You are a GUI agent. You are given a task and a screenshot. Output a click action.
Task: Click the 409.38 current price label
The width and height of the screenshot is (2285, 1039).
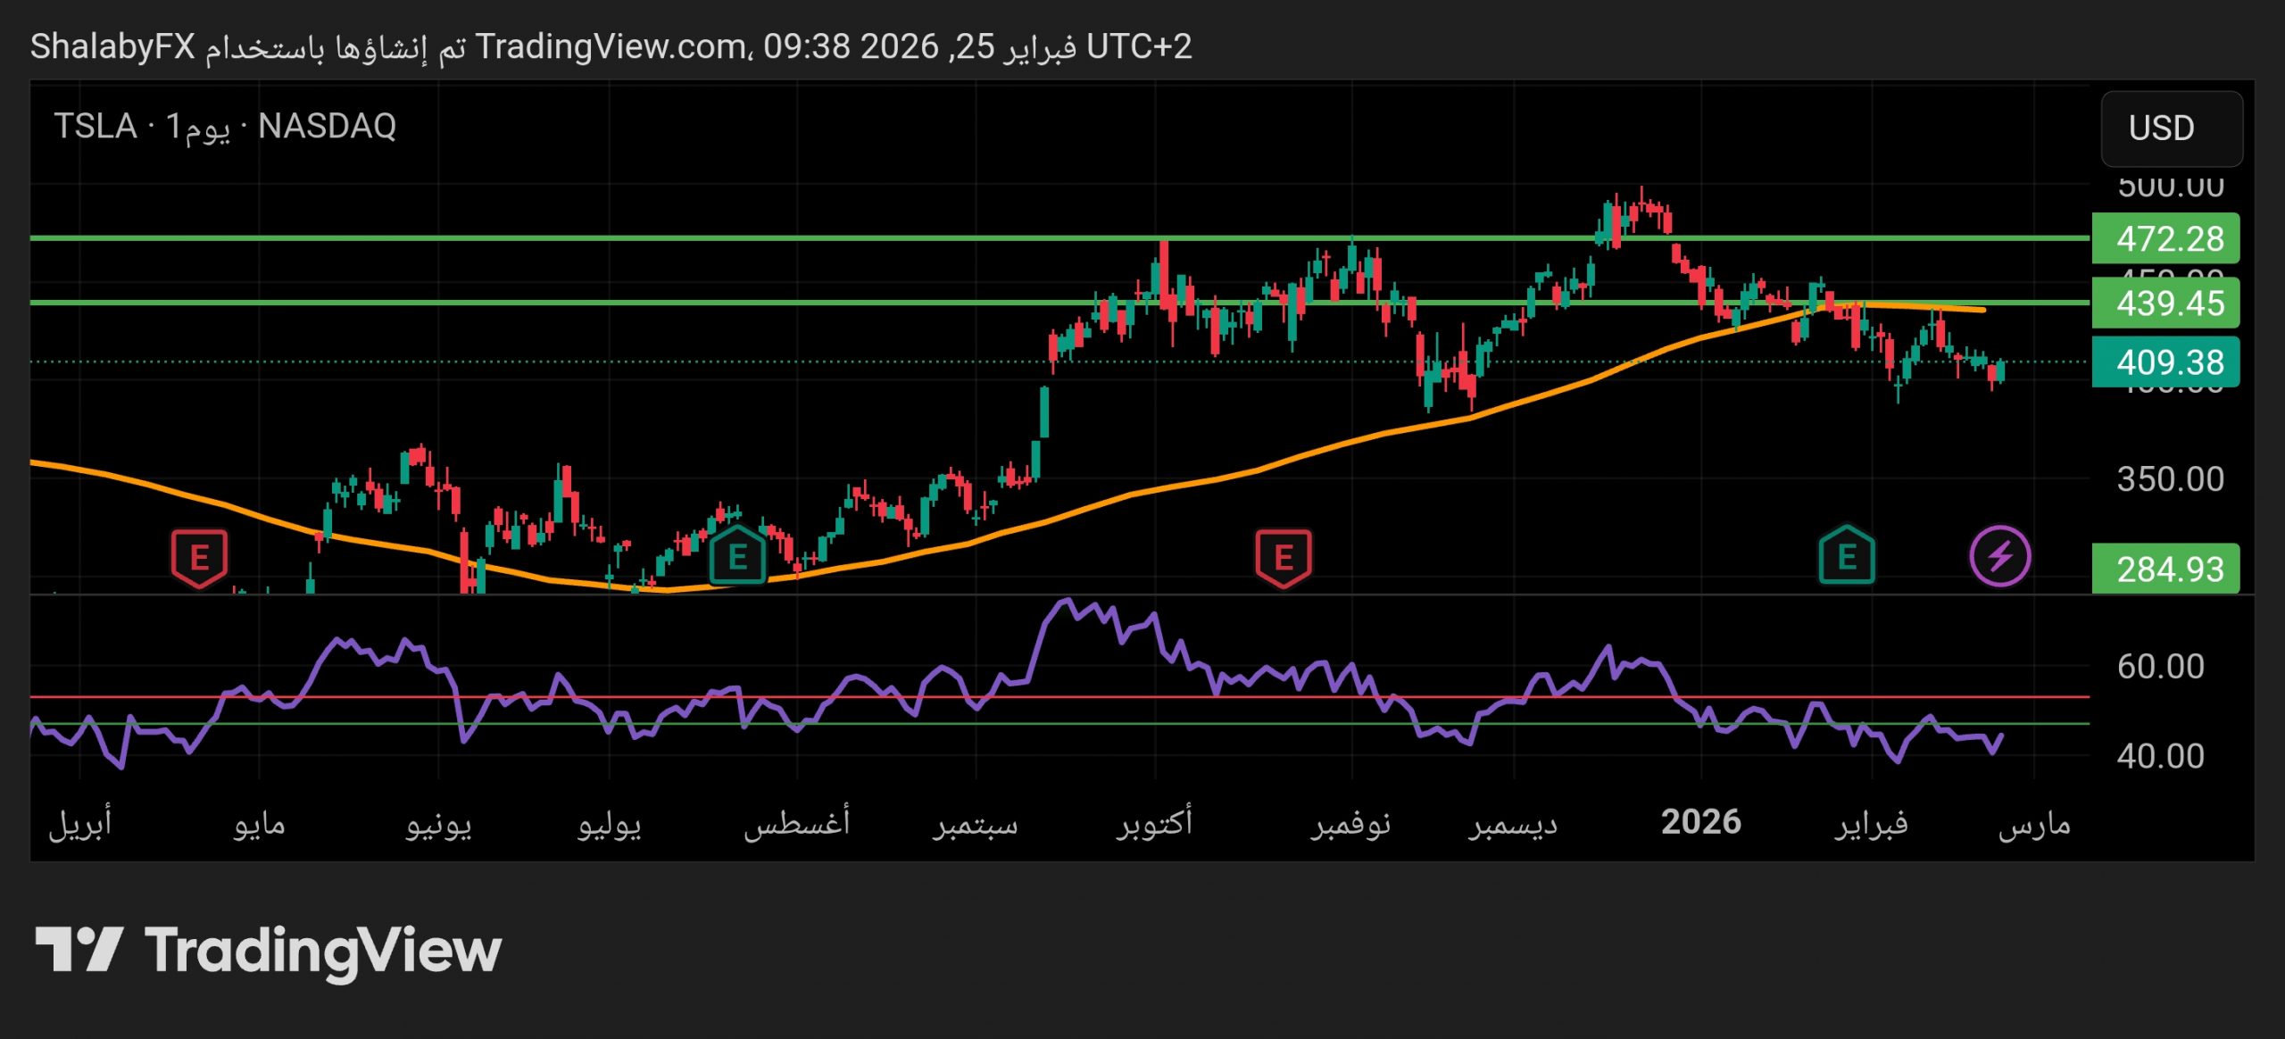click(2165, 362)
